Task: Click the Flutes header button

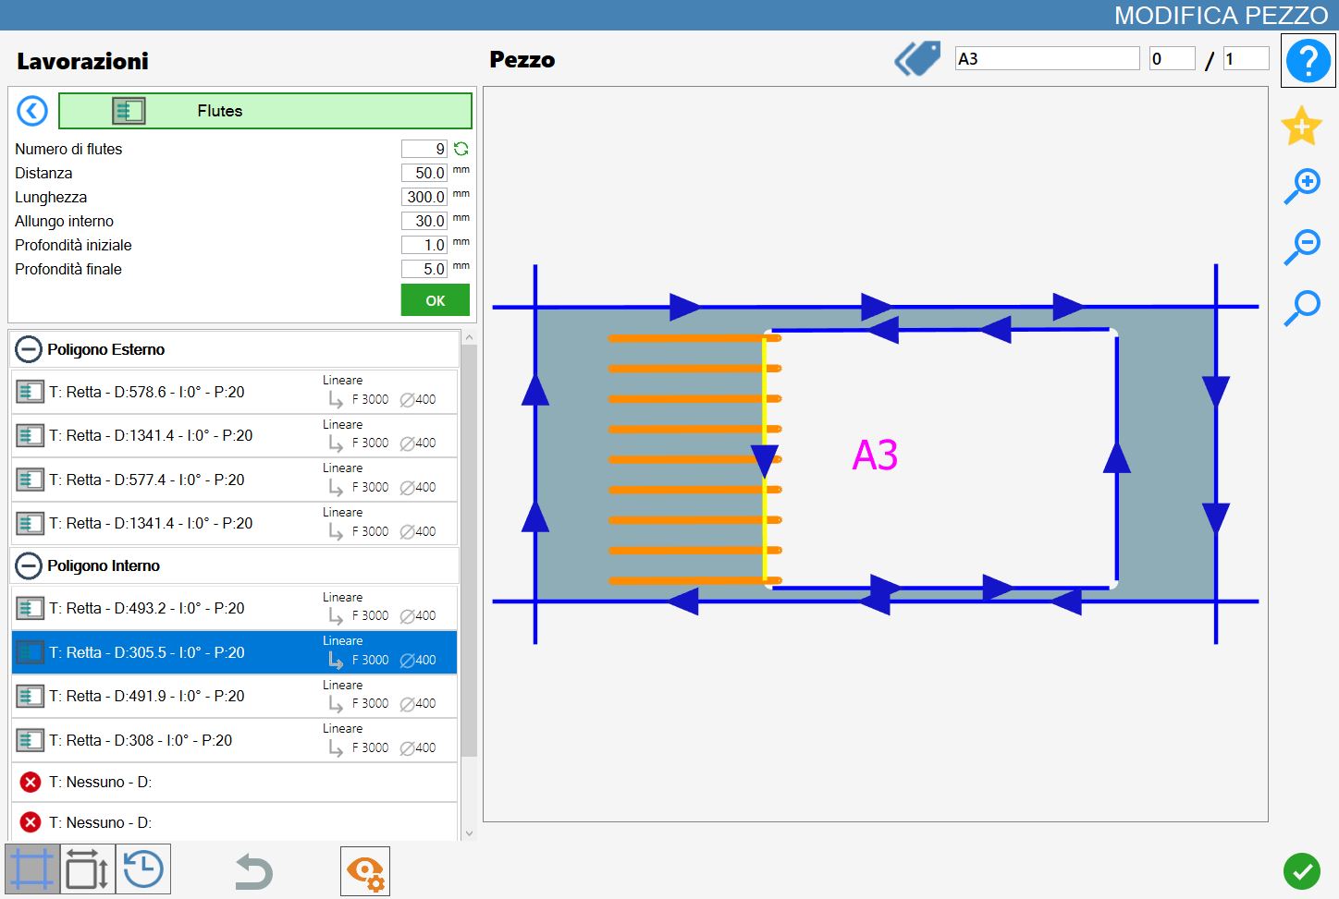Action: (264, 111)
